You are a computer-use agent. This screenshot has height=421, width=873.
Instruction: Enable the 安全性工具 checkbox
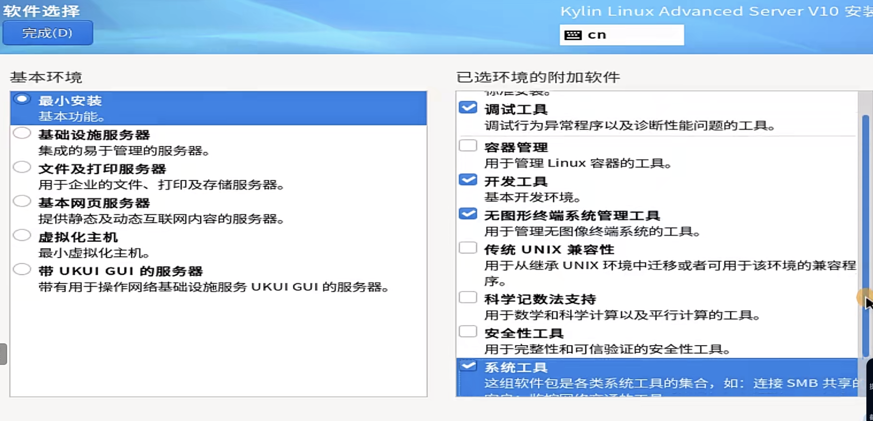[468, 331]
